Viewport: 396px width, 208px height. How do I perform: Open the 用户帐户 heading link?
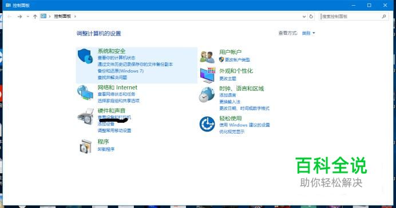230,52
